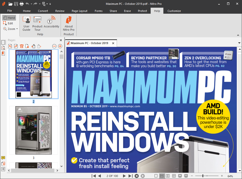Open the Search pane in sidebar
Image resolution: width=242 pixels, height=179 pixels.
(x=3, y=48)
